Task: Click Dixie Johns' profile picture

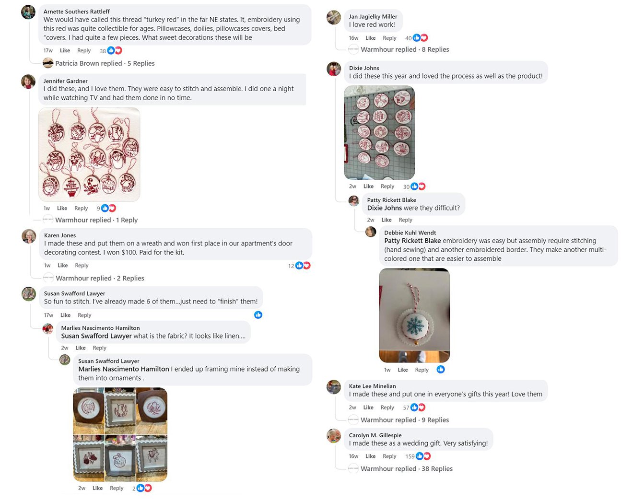Action: pos(334,69)
